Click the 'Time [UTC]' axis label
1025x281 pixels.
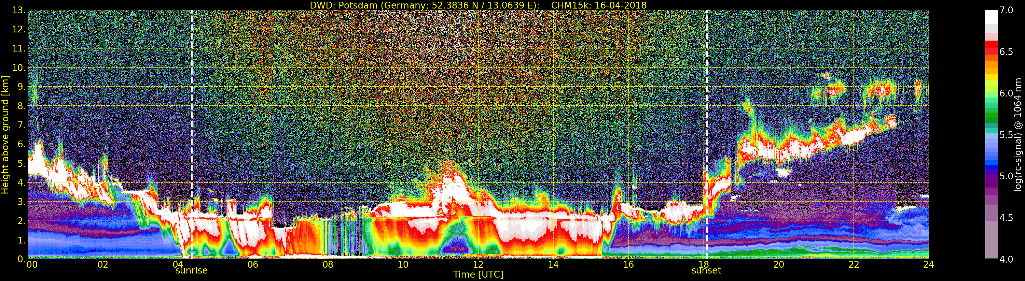[478, 275]
